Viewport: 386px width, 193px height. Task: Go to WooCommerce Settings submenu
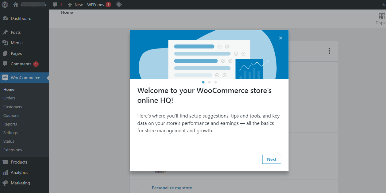point(10,133)
